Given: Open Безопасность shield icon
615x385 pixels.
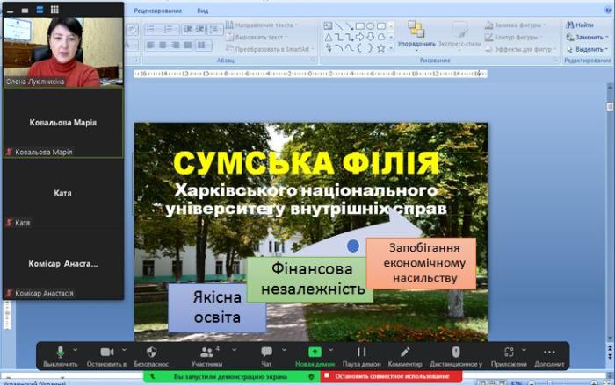Looking at the screenshot, I should click(151, 353).
